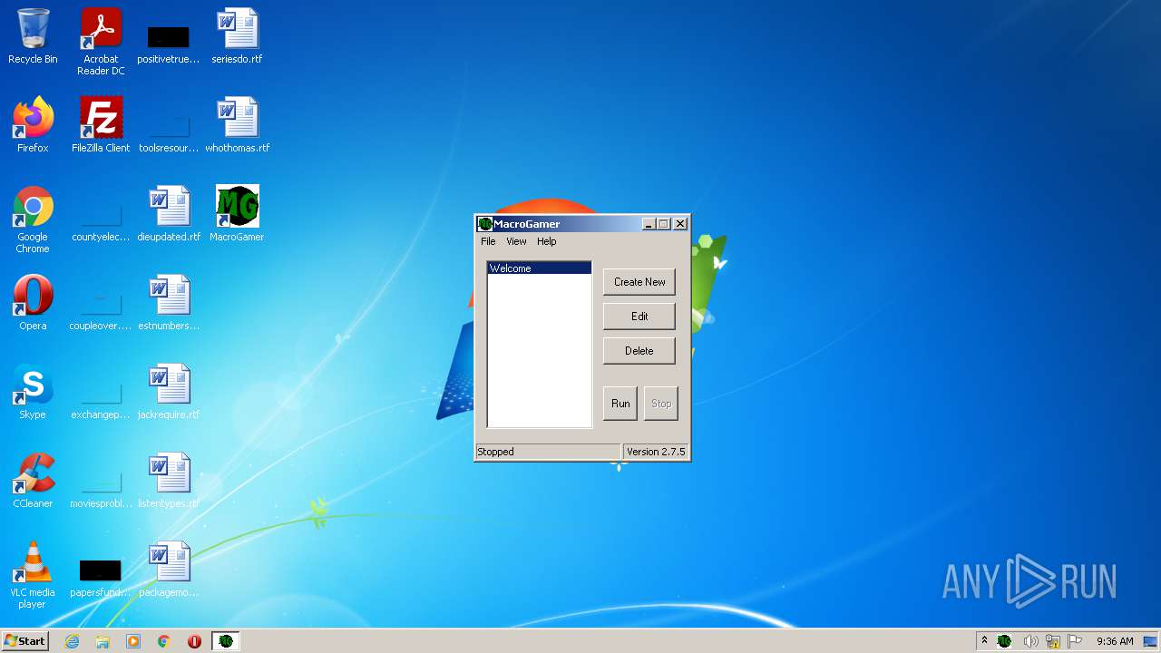
Task: Open estnumbers document icon
Action: (169, 303)
